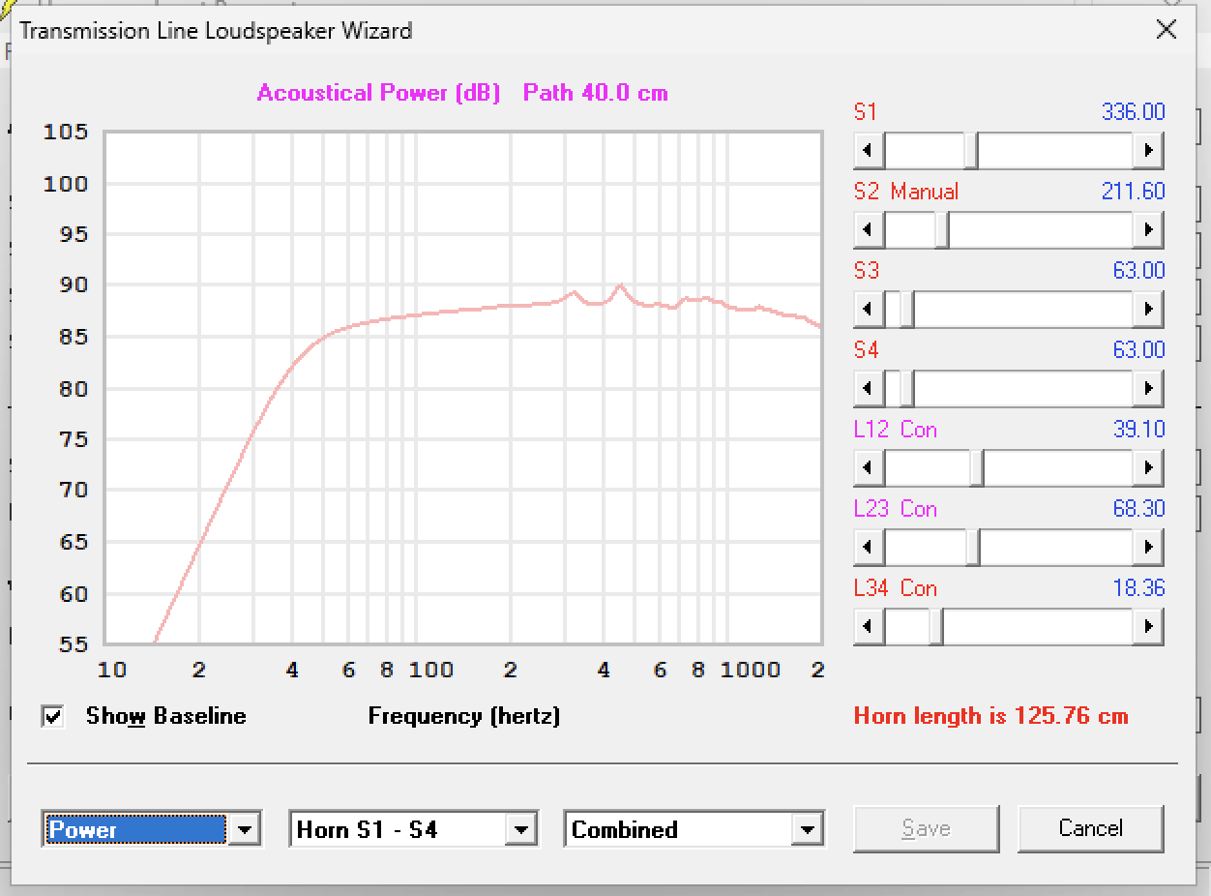Viewport: 1211px width, 896px height.
Task: Click the L12 Con label
Action: click(x=896, y=430)
